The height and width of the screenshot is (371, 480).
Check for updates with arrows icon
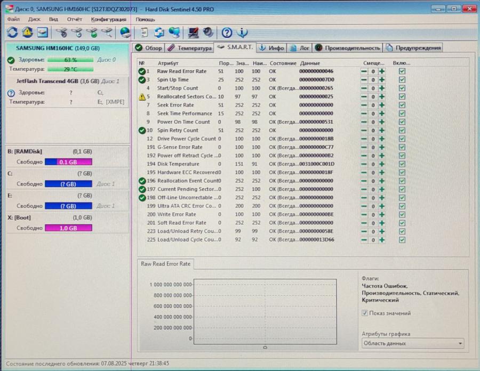[x=158, y=33]
